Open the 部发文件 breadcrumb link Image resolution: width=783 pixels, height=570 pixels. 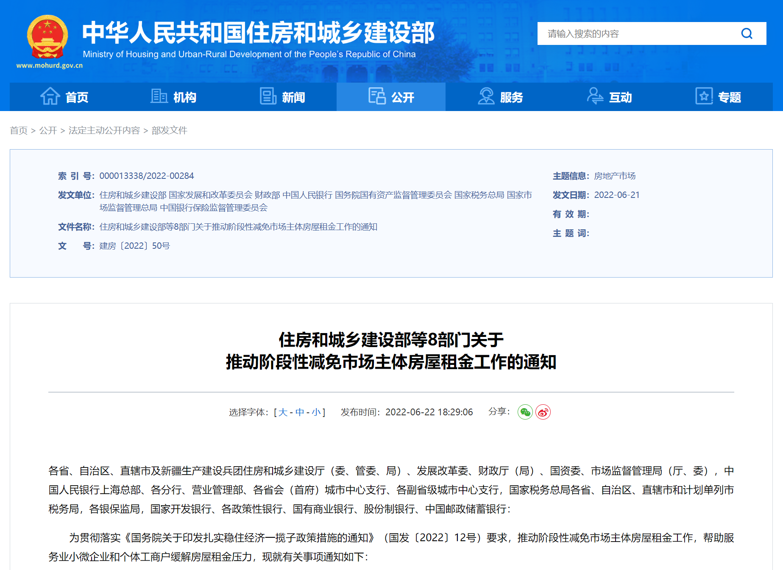coord(170,131)
